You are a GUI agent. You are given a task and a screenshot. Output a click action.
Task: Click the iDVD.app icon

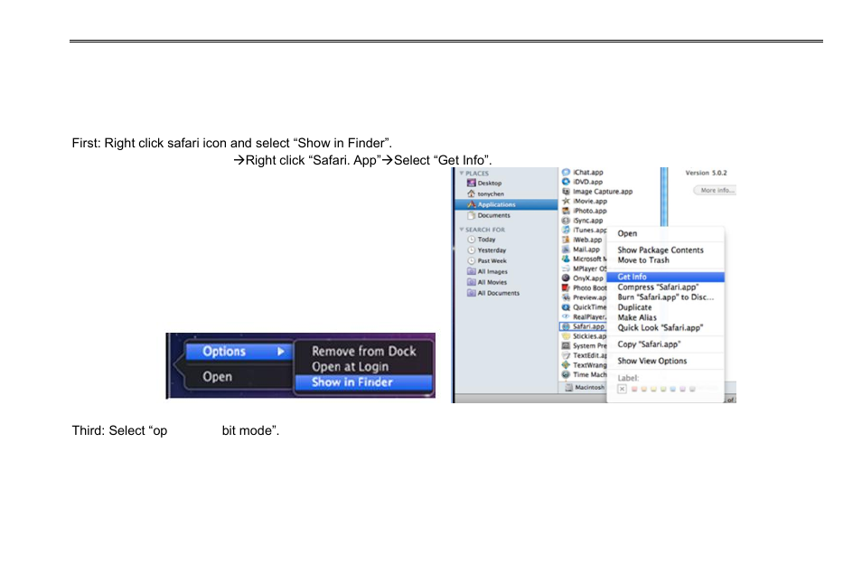click(566, 182)
